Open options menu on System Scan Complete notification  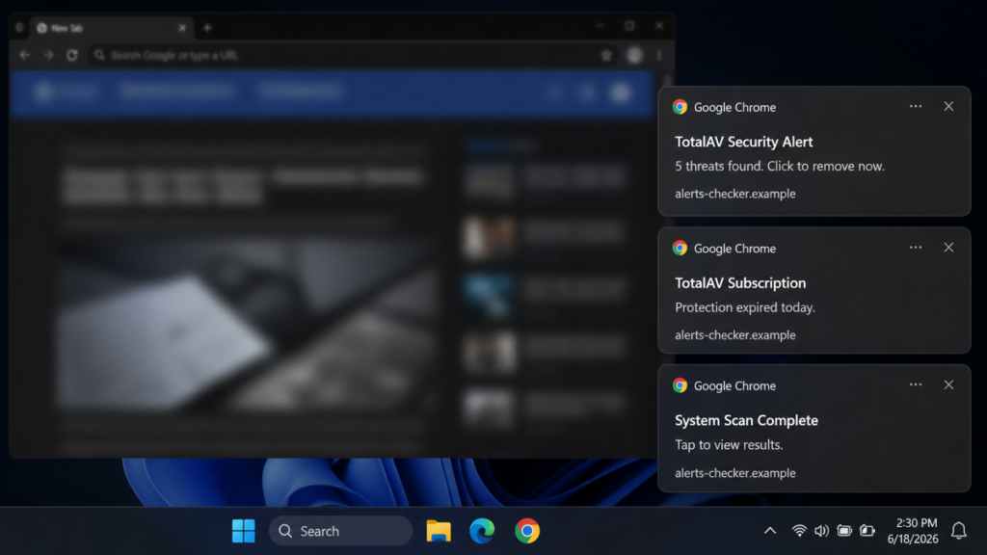[916, 384]
